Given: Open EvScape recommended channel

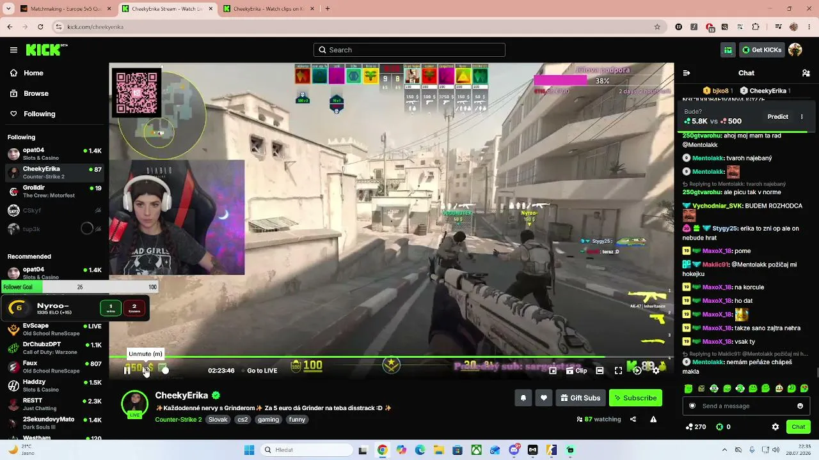Looking at the screenshot, I should pos(54,330).
